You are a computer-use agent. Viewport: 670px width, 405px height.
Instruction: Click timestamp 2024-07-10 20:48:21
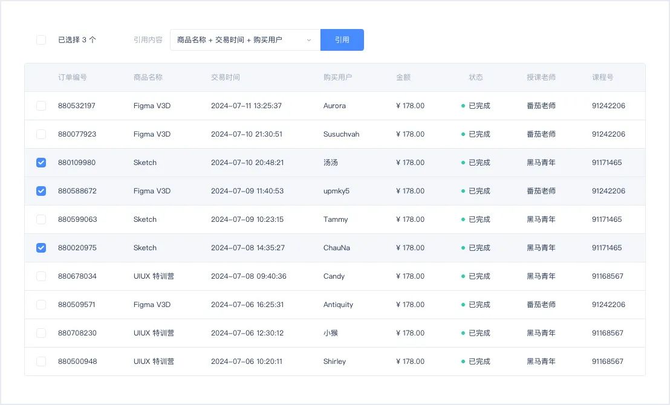pyautogui.click(x=247, y=163)
